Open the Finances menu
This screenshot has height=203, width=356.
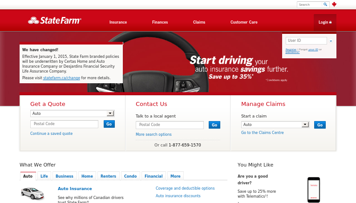[x=160, y=22]
